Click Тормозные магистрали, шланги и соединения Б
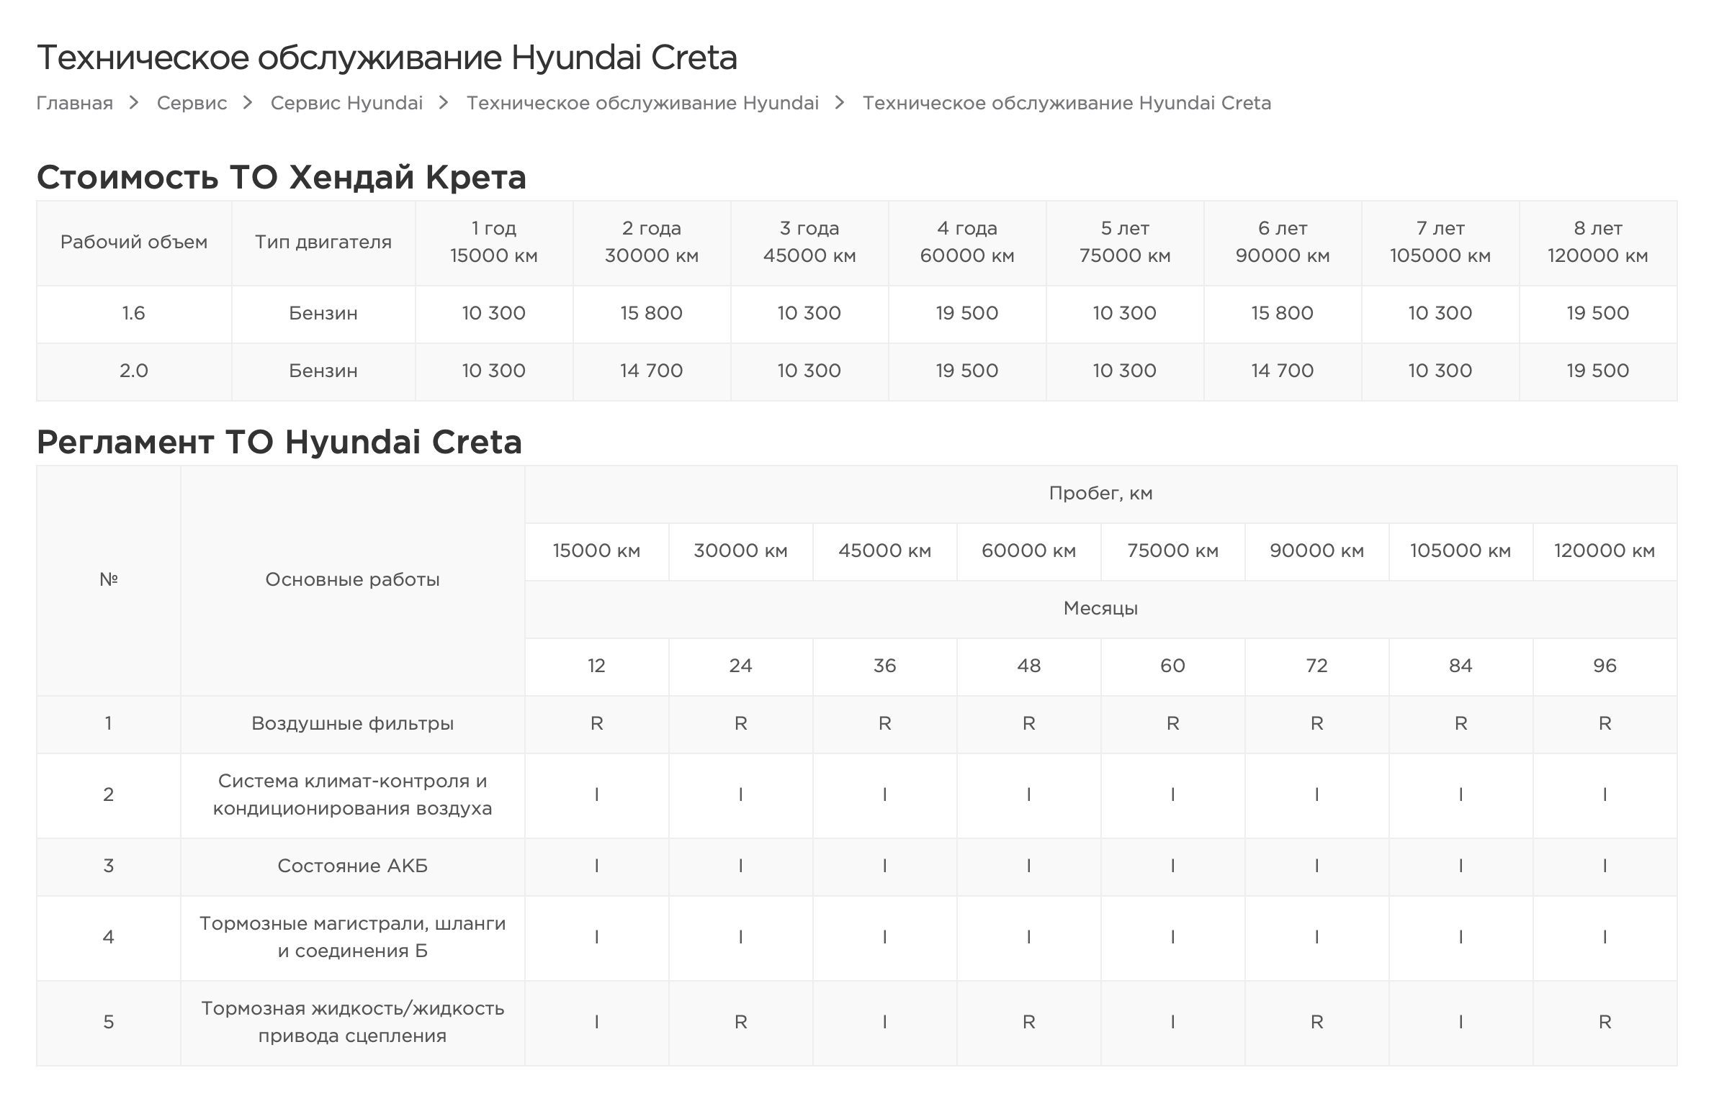This screenshot has width=1714, height=1119. click(x=353, y=937)
